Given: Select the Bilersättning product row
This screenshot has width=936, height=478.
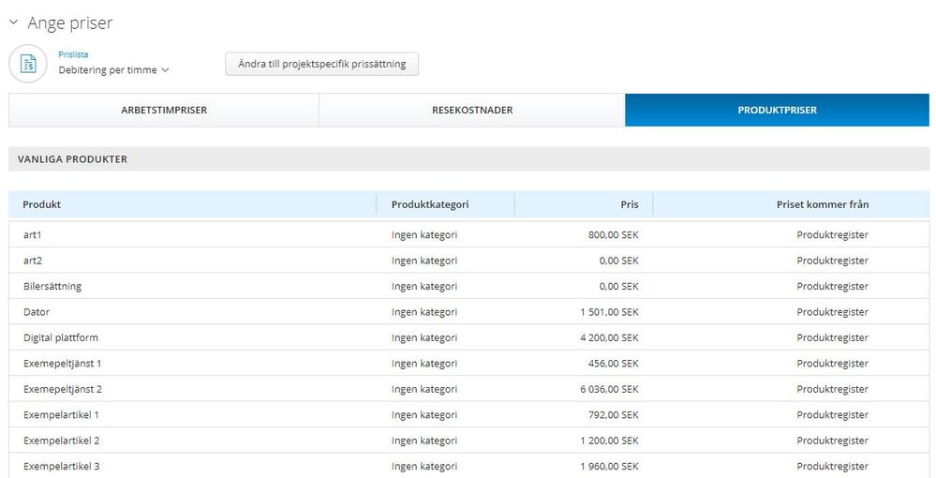Looking at the screenshot, I should (468, 286).
